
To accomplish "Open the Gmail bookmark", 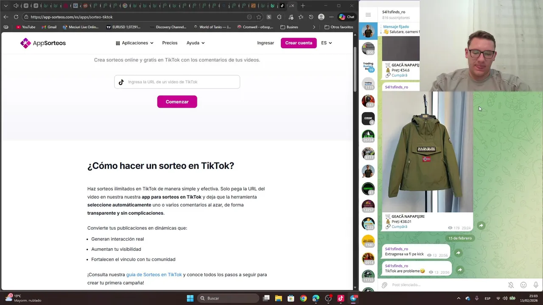I will click(x=49, y=27).
